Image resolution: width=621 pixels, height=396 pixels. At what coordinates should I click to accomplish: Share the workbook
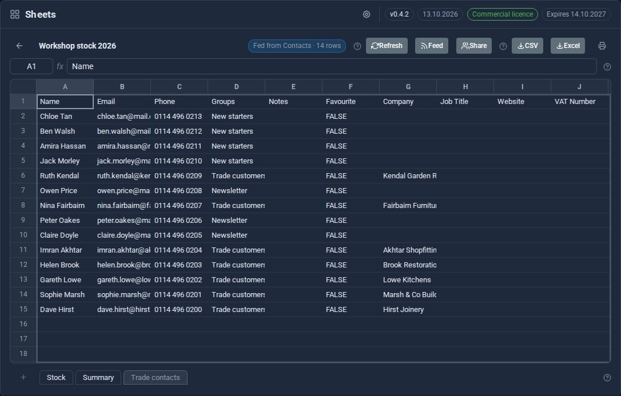click(x=474, y=46)
